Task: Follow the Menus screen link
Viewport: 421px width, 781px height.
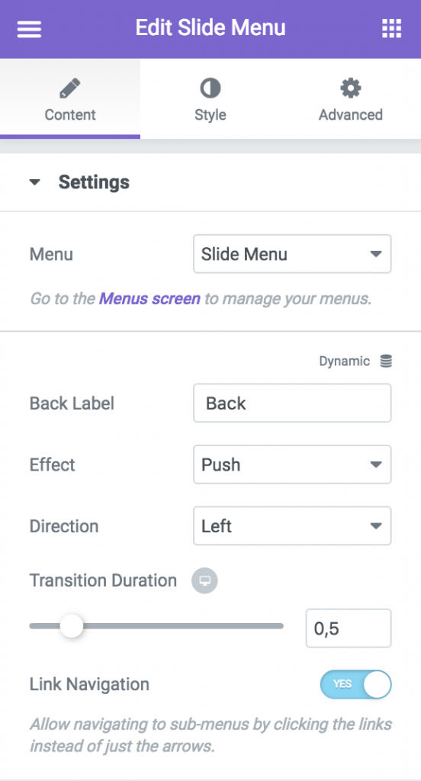Action: 149,299
